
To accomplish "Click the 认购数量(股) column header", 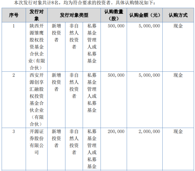I will (114, 15).
